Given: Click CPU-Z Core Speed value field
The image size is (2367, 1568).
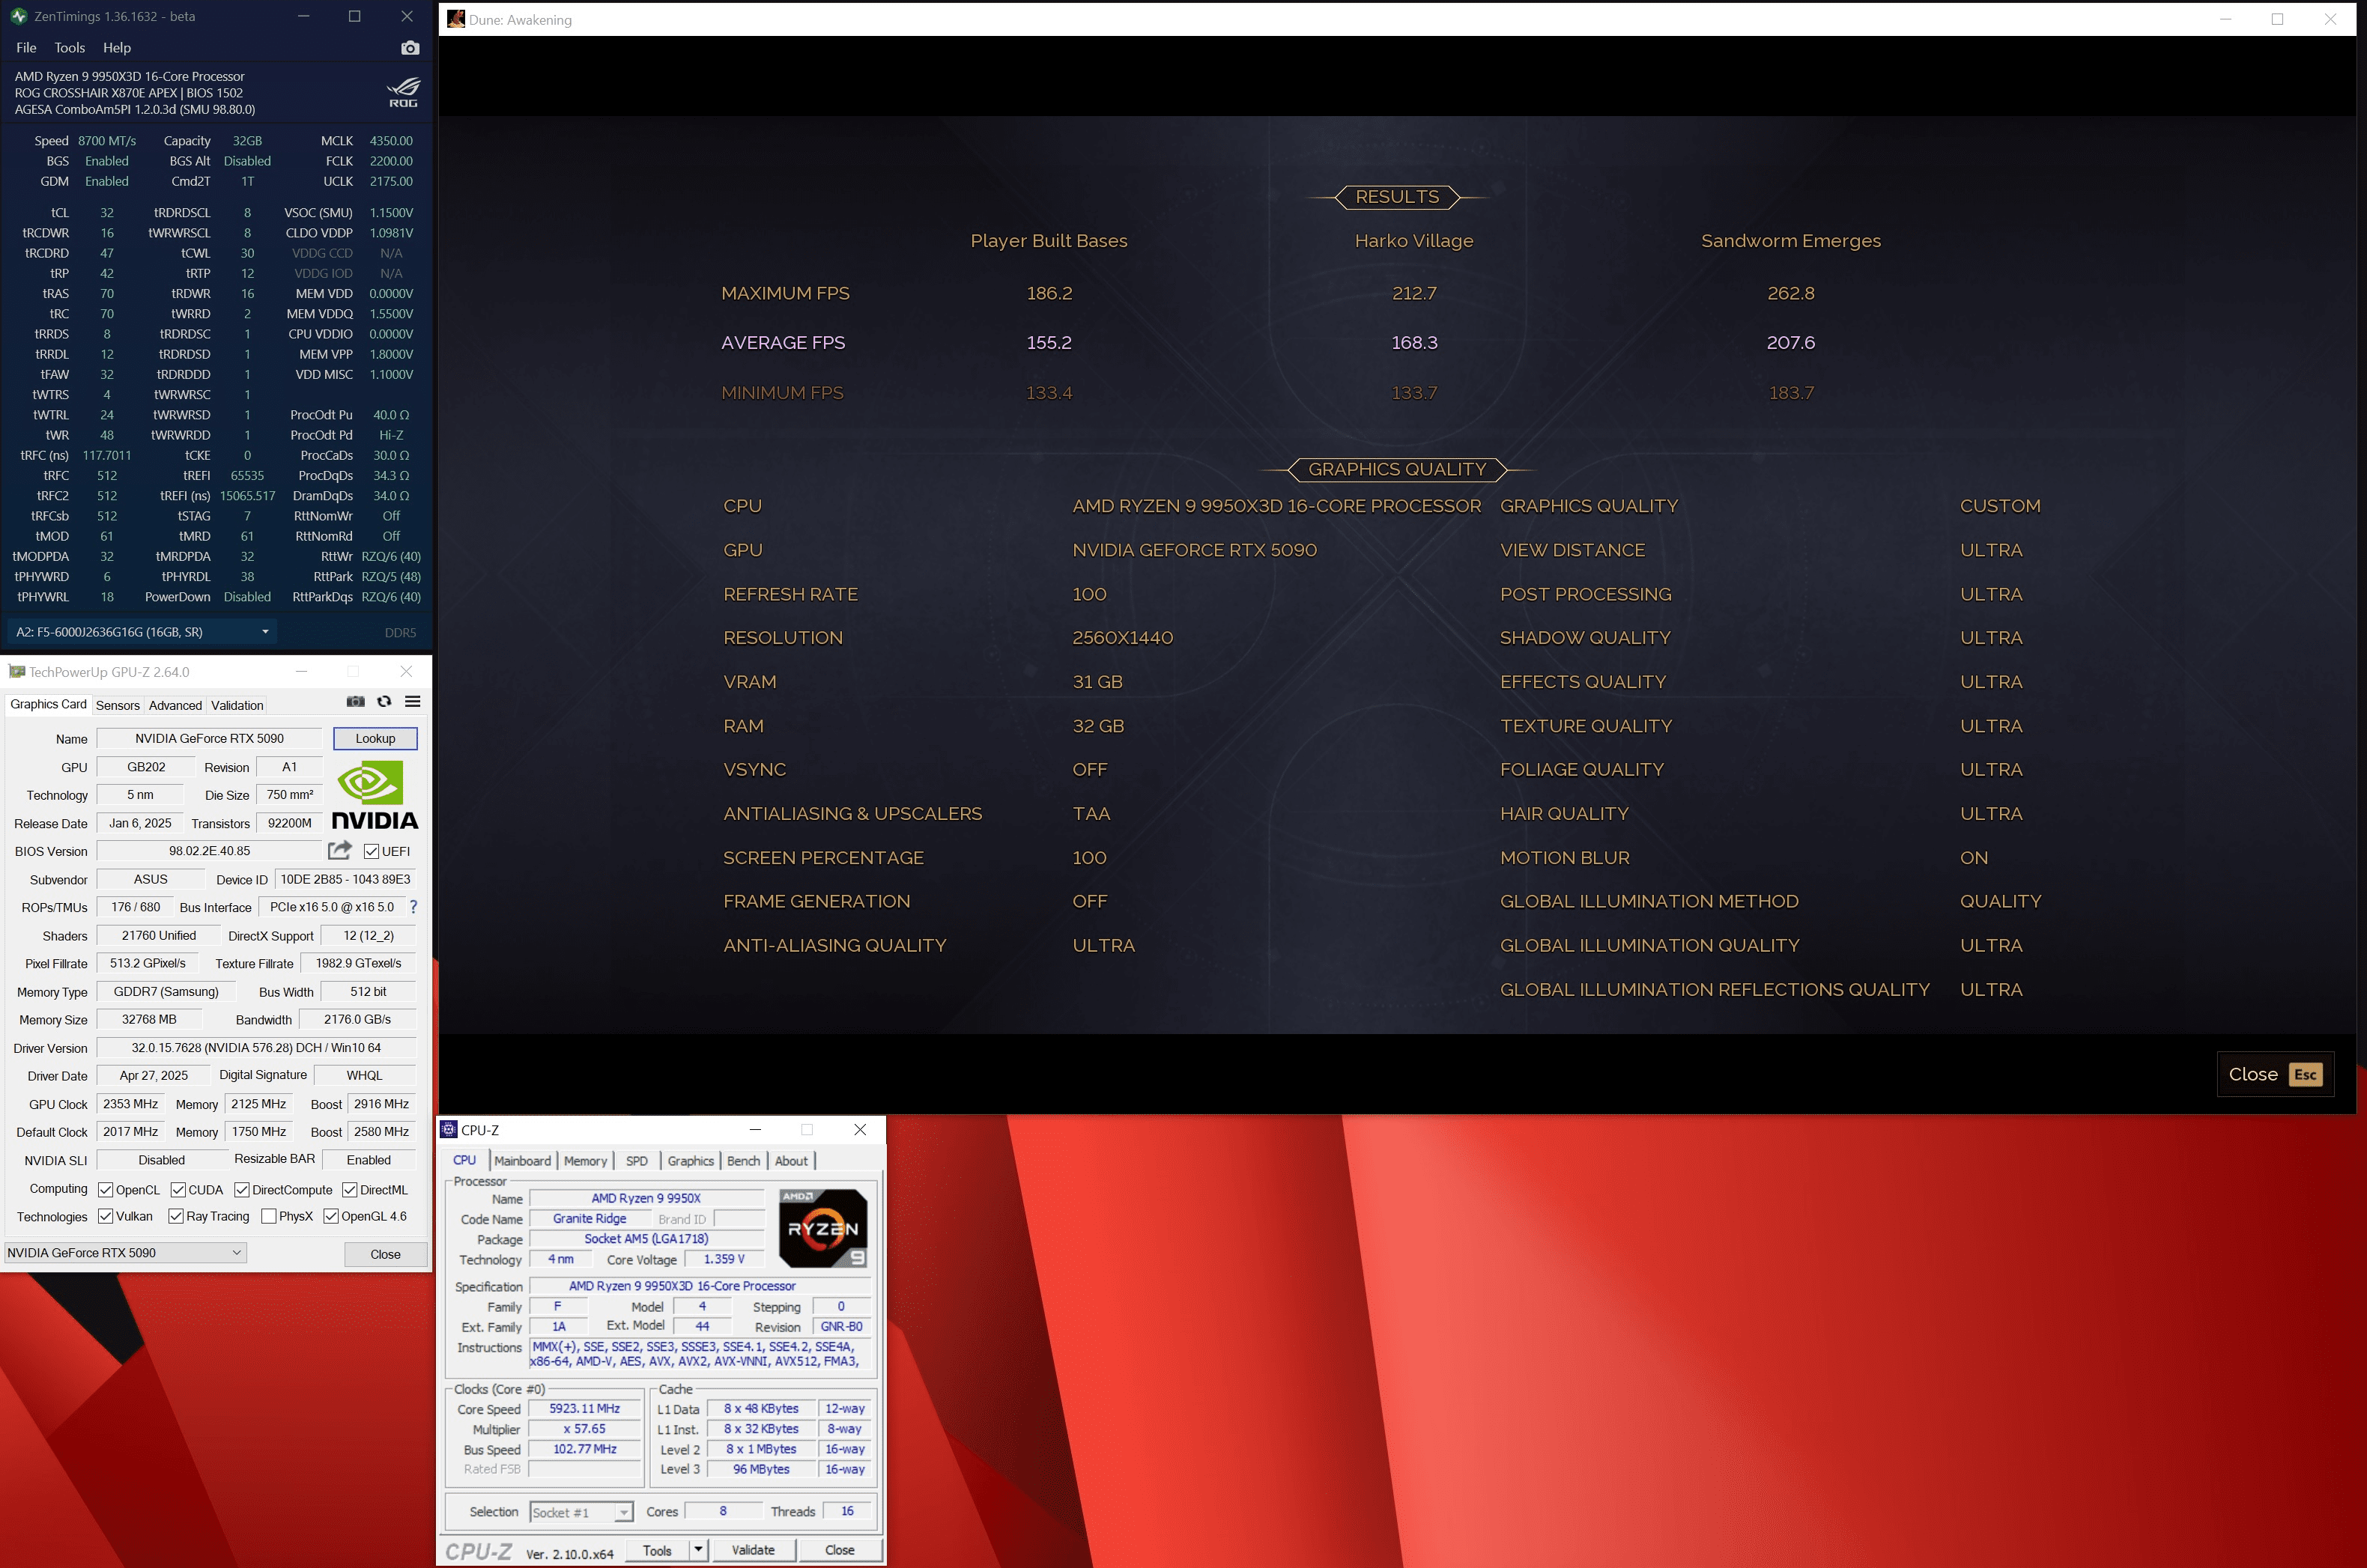Looking at the screenshot, I should pos(584,1409).
